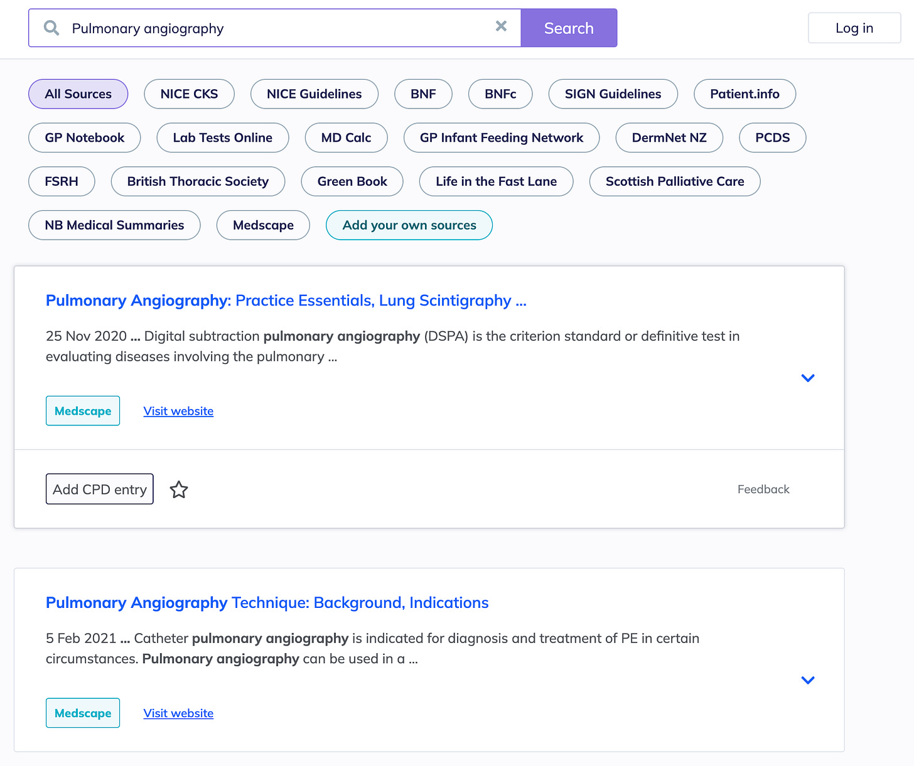Viewport: 914px width, 766px height.
Task: Visit website for Technique: Background result
Action: (178, 713)
